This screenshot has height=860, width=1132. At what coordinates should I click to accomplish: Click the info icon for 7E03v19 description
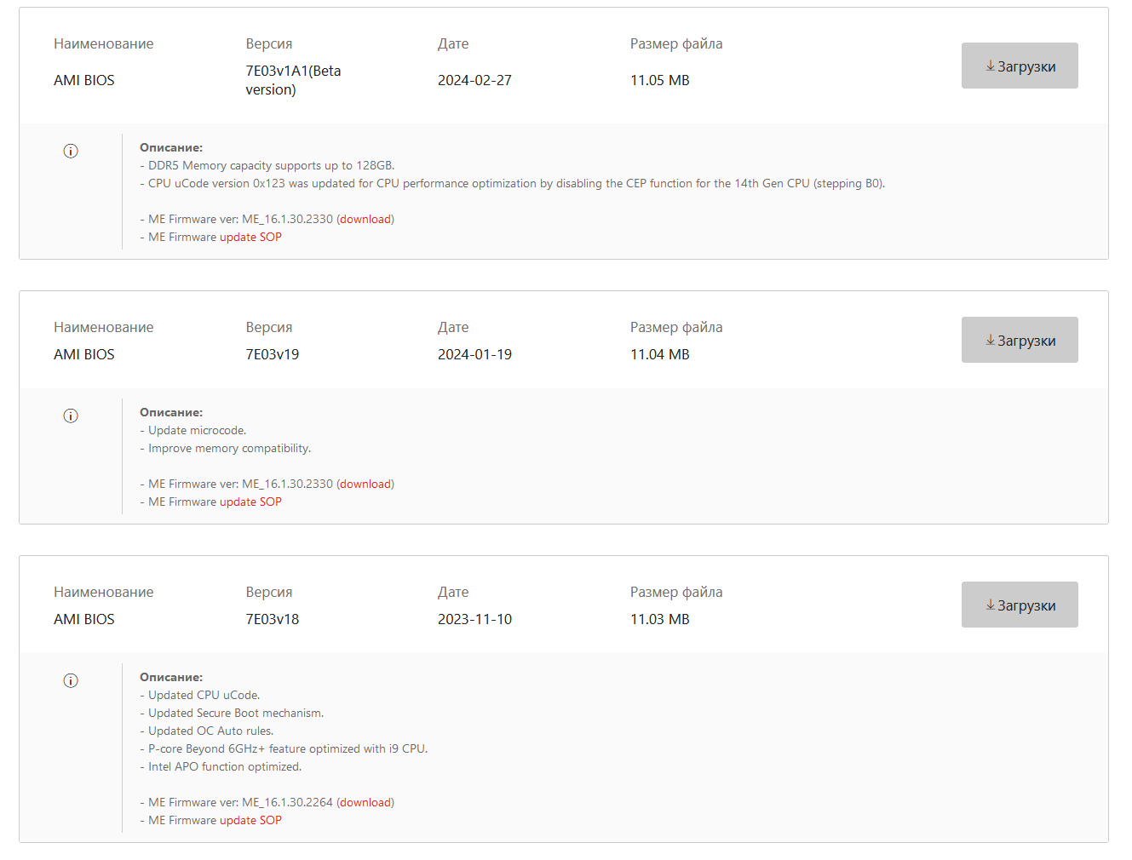pyautogui.click(x=71, y=416)
